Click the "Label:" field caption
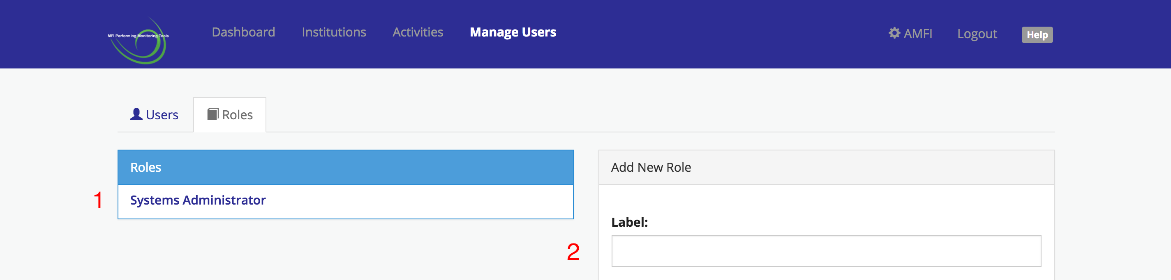This screenshot has height=280, width=1171. coord(629,222)
